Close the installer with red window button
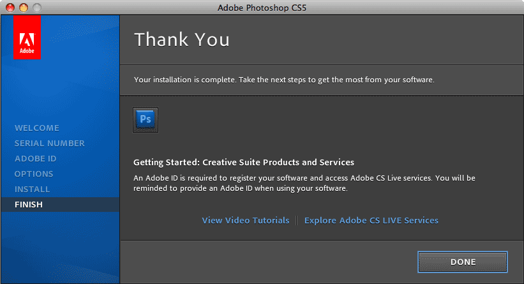Viewport: 524px width, 284px height. coord(10,8)
